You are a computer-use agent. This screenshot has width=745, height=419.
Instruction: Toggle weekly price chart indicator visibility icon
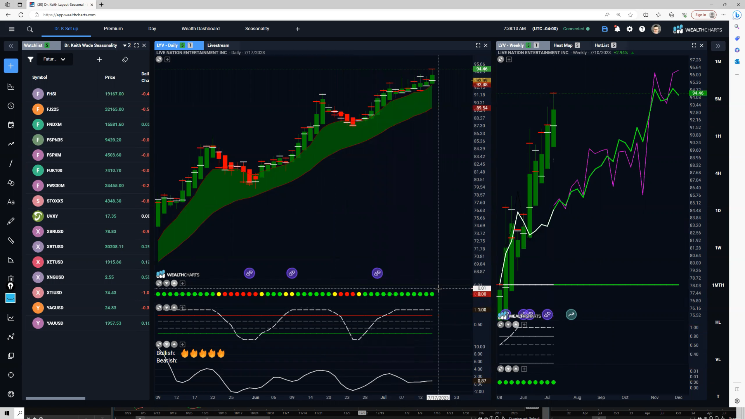(501, 59)
